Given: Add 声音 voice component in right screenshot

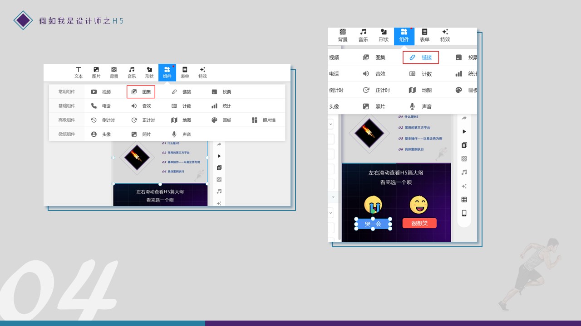Looking at the screenshot, I should 421,106.
